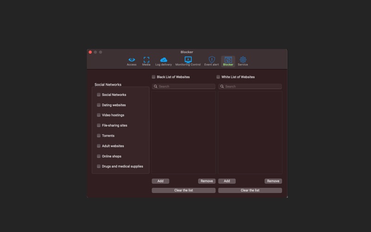Check the Social Networks category checkbox
This screenshot has width=371, height=232.
(99, 95)
